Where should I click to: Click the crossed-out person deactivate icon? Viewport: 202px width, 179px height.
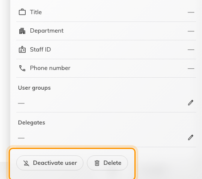(26, 163)
